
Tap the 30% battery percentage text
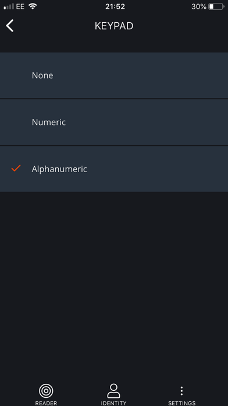199,7
